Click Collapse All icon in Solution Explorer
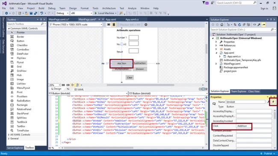278x156 pixels. click(x=244, y=25)
